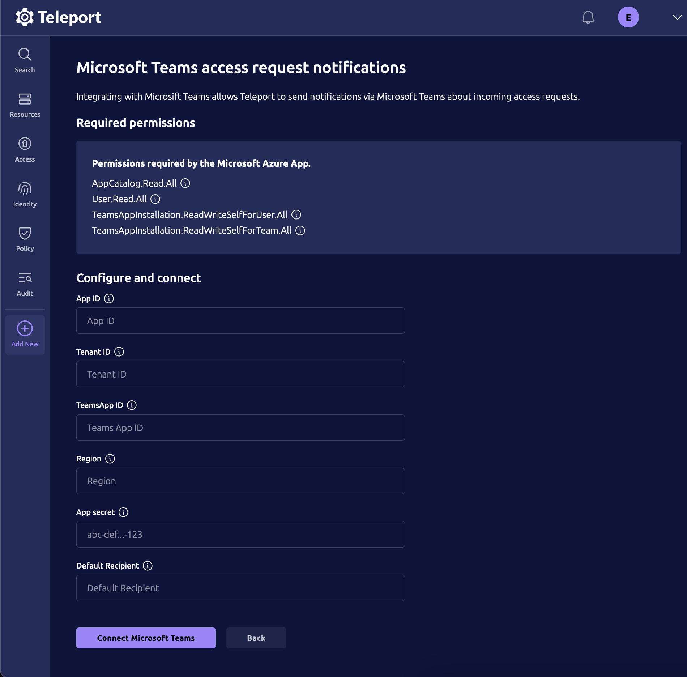View info tooltip for User.Read.All permission

tap(155, 199)
